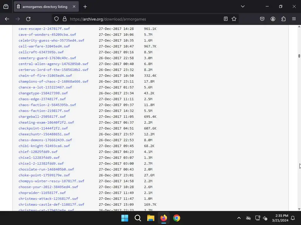Bookmark this page with star icon
Screen dimensions: 301x225
pyautogui.click(x=234, y=19)
